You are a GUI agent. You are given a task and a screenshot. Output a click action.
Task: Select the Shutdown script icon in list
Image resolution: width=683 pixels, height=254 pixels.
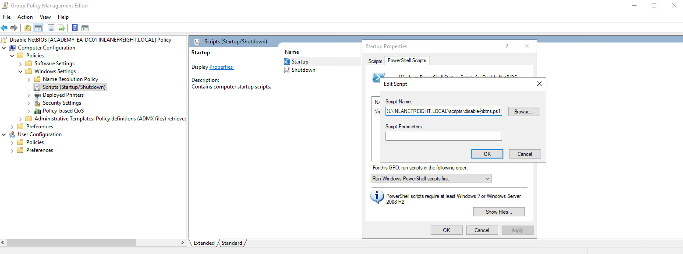click(287, 70)
